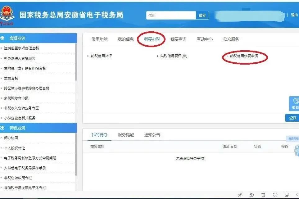Open 安徽省电子税务局操作手册 in the sidebar
The height and width of the screenshot is (199, 299).
tap(25, 168)
